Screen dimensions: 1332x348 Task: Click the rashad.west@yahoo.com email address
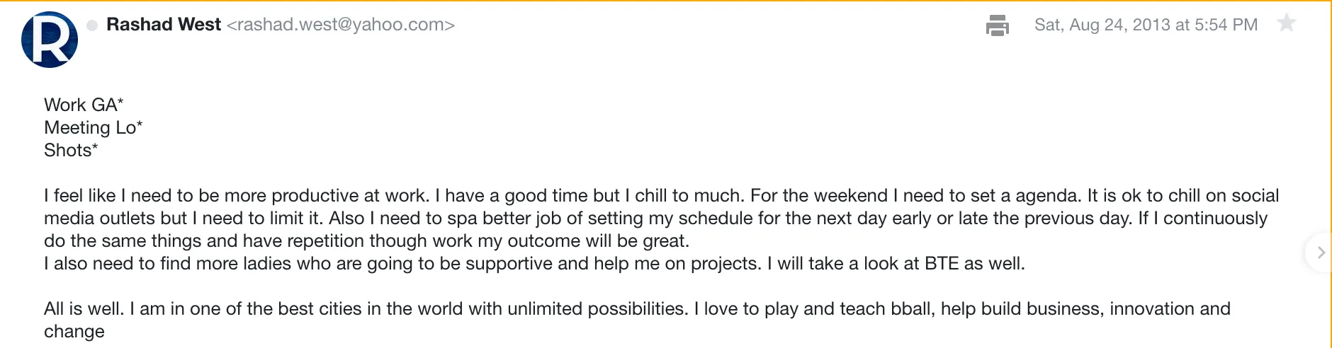point(340,25)
